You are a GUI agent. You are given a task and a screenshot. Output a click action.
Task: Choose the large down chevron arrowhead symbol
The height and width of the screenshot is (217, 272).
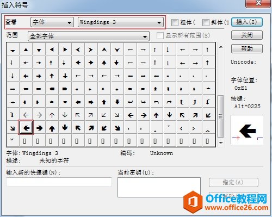117,49
